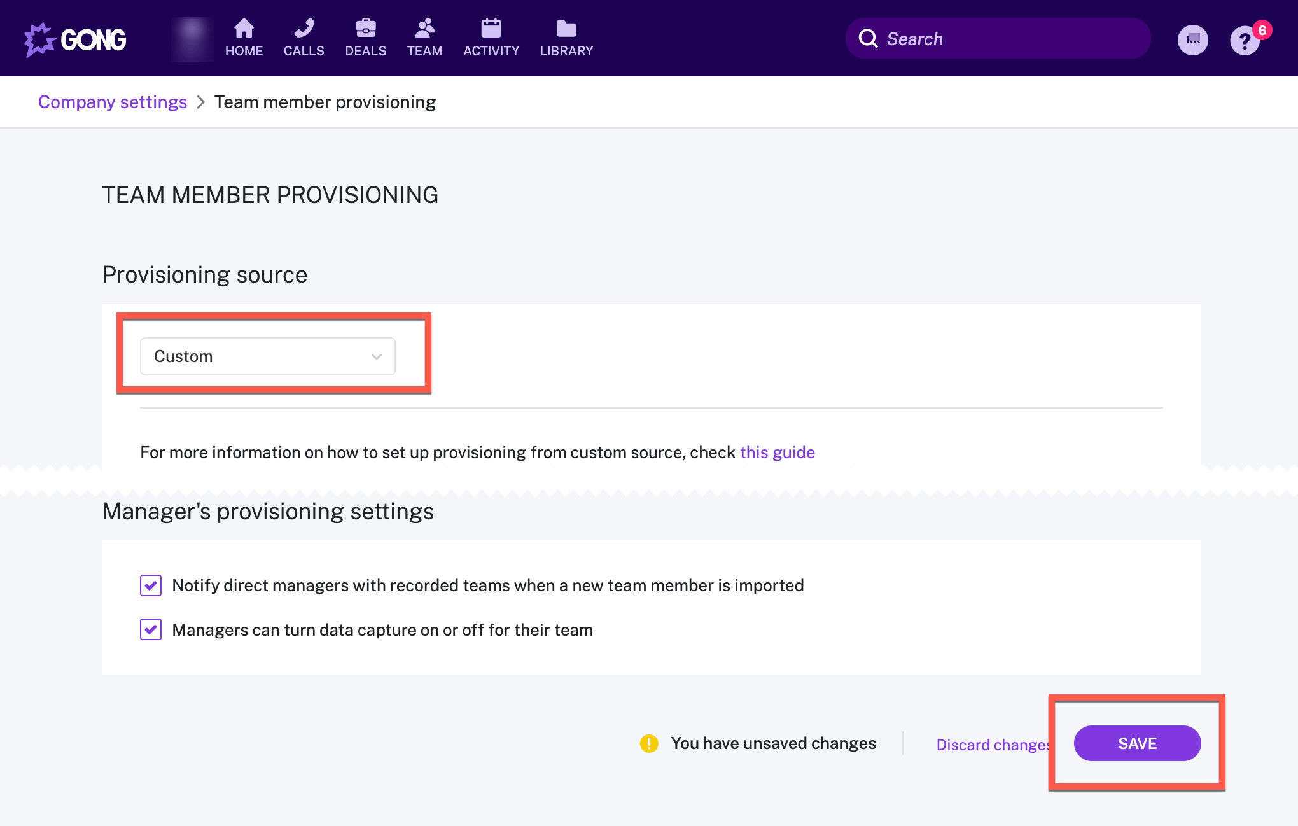This screenshot has width=1298, height=826.
Task: Focus the Search input field
Action: point(998,39)
